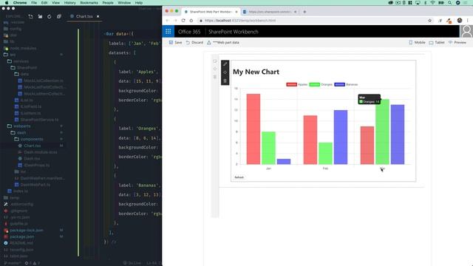The width and height of the screenshot is (473, 266).
Task: Click SharePoint Workbench header title
Action: pyautogui.click(x=234, y=32)
